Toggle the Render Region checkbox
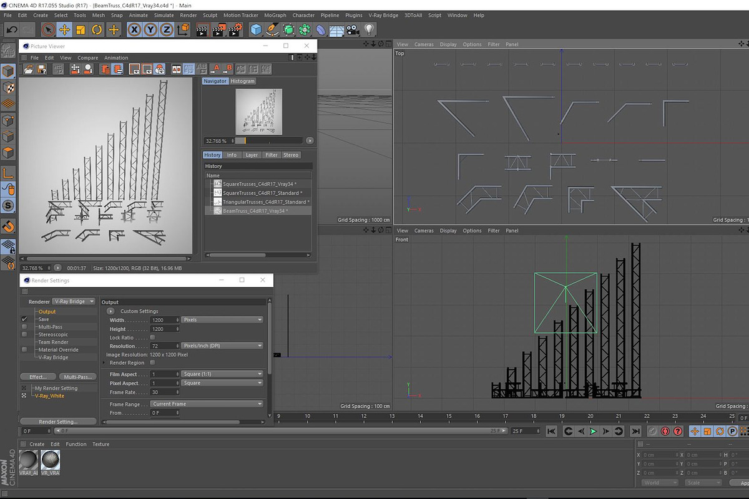This screenshot has width=749, height=499. click(152, 362)
